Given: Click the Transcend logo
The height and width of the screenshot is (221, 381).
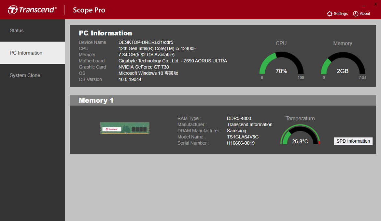Looking at the screenshot, I should point(32,10).
